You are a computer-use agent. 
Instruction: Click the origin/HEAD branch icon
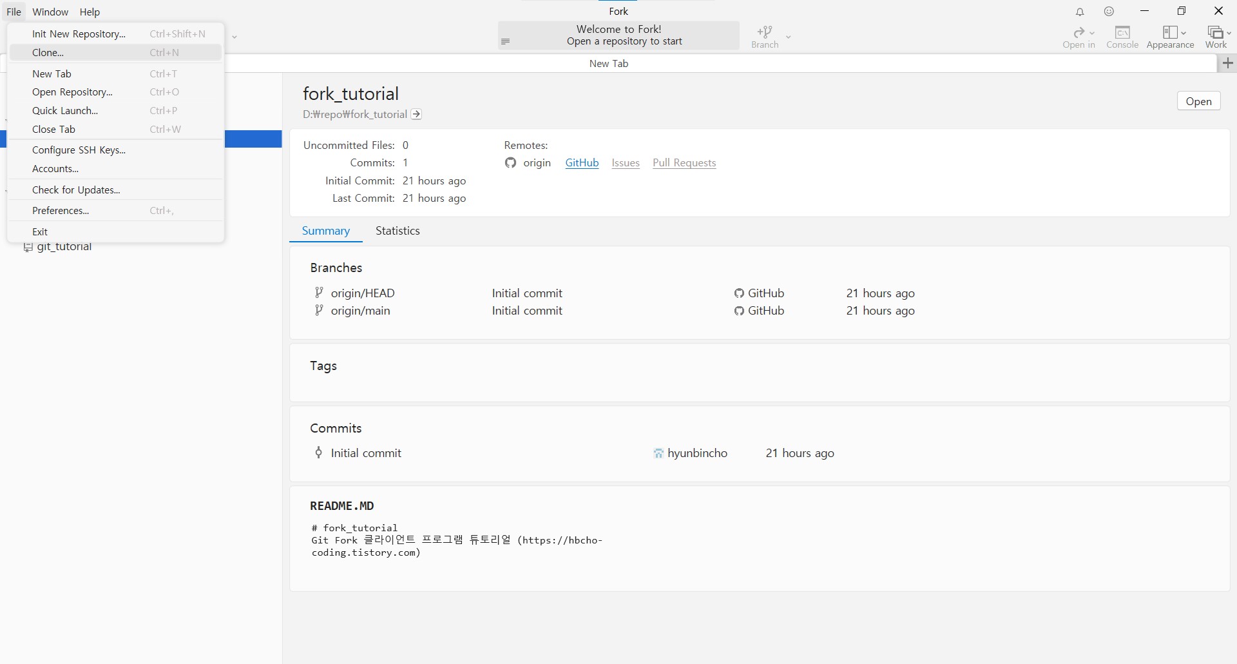pos(318,293)
